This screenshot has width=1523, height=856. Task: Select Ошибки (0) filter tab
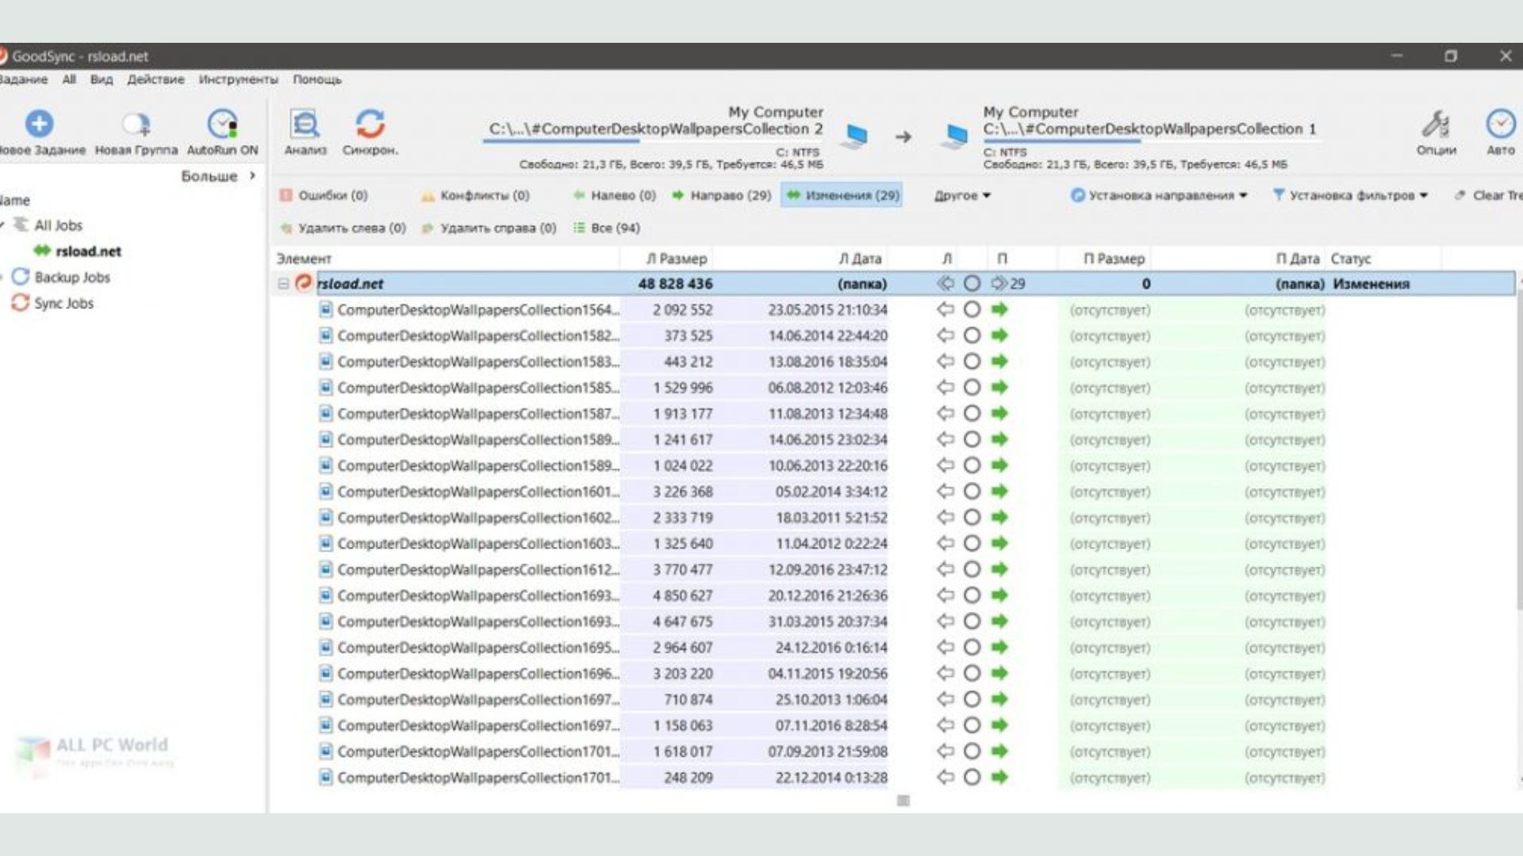(x=332, y=196)
